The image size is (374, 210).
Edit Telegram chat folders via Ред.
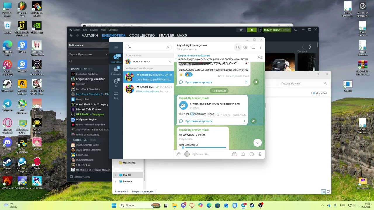[x=116, y=95]
